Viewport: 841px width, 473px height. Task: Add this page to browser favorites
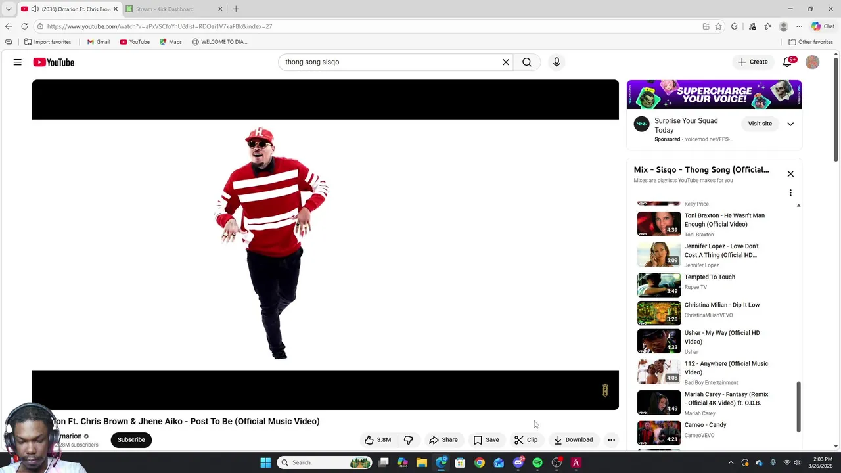[x=718, y=26]
